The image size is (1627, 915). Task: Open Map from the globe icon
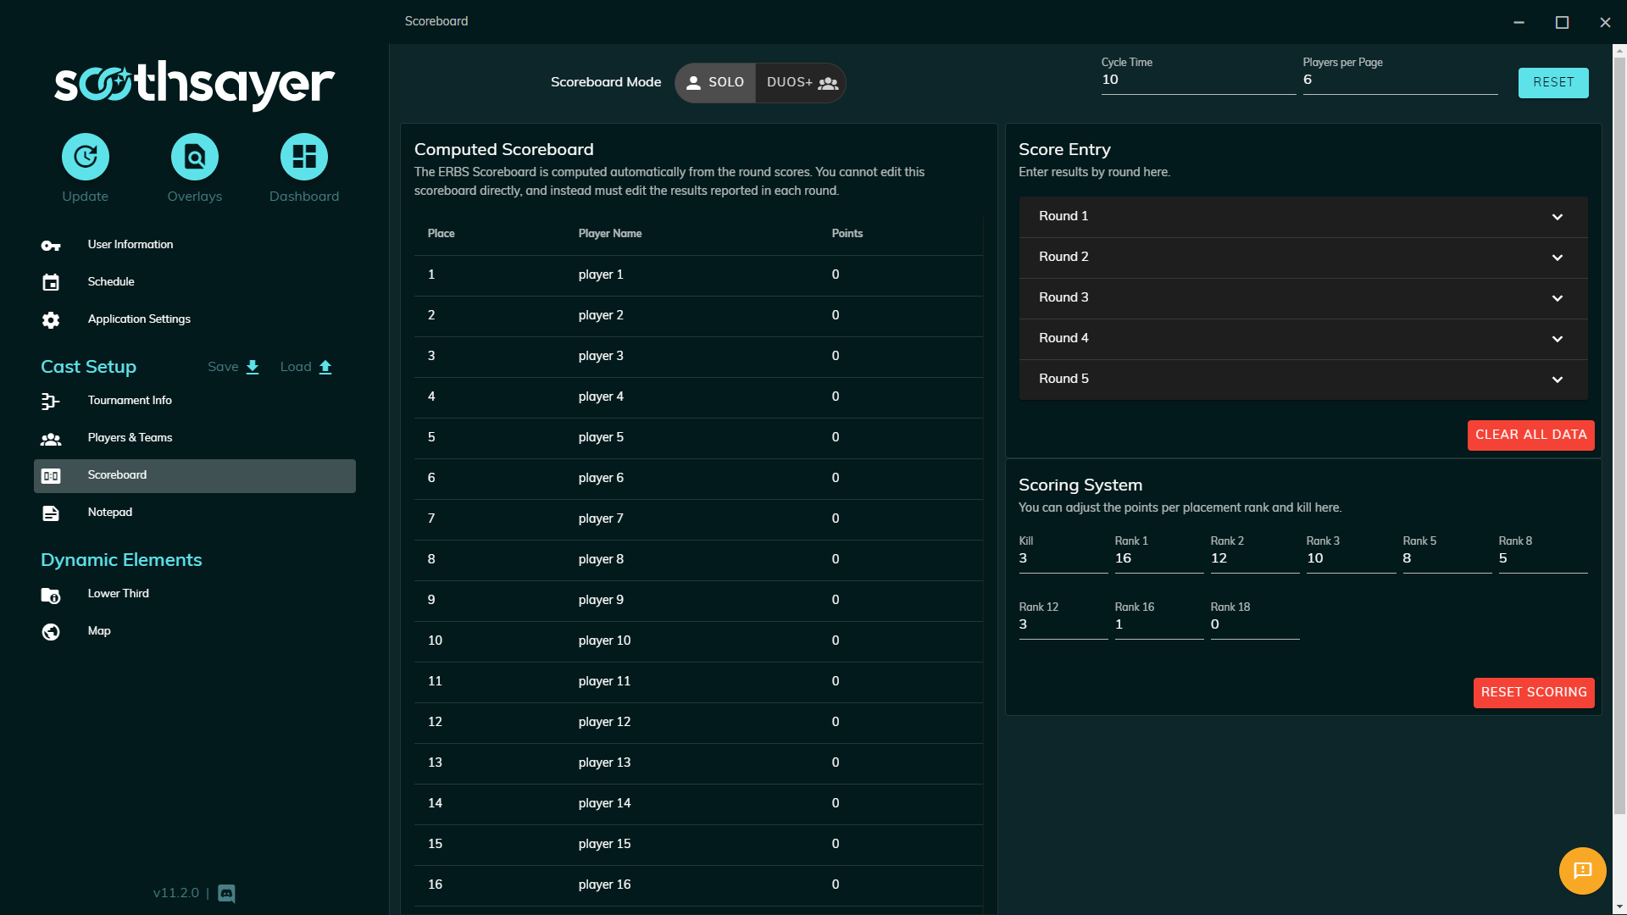pos(51,631)
